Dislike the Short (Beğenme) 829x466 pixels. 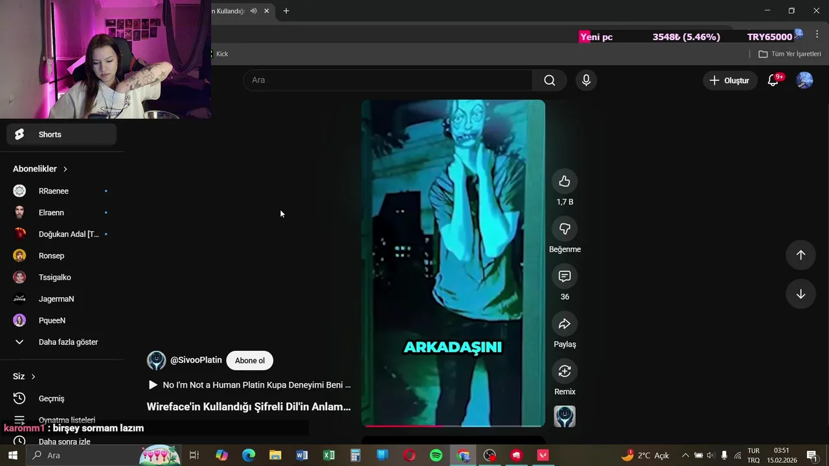click(565, 228)
